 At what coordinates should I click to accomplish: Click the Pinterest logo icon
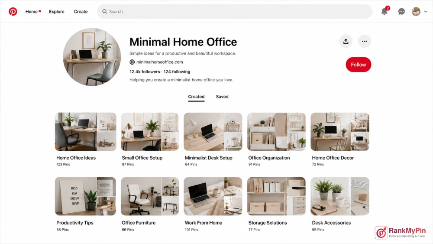tap(13, 12)
